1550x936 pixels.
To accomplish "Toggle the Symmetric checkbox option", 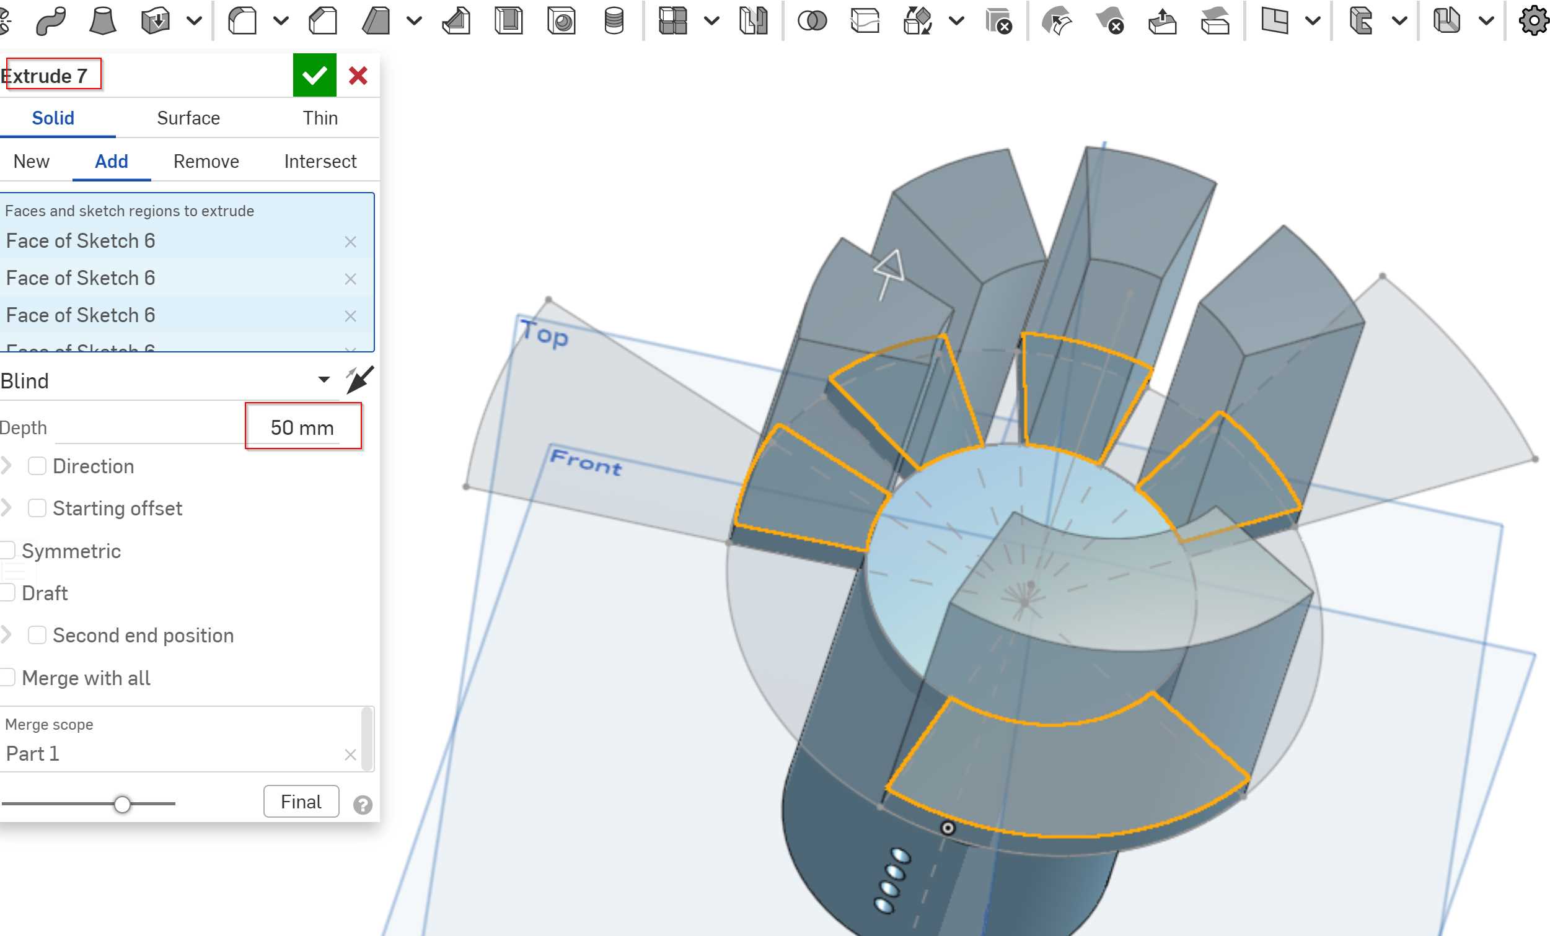I will point(10,550).
